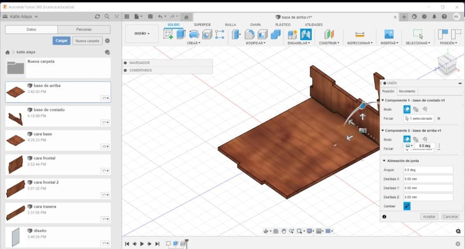Viewport: 465px width, 249px height.
Task: Click the Measure ruler icon
Action: (360, 34)
